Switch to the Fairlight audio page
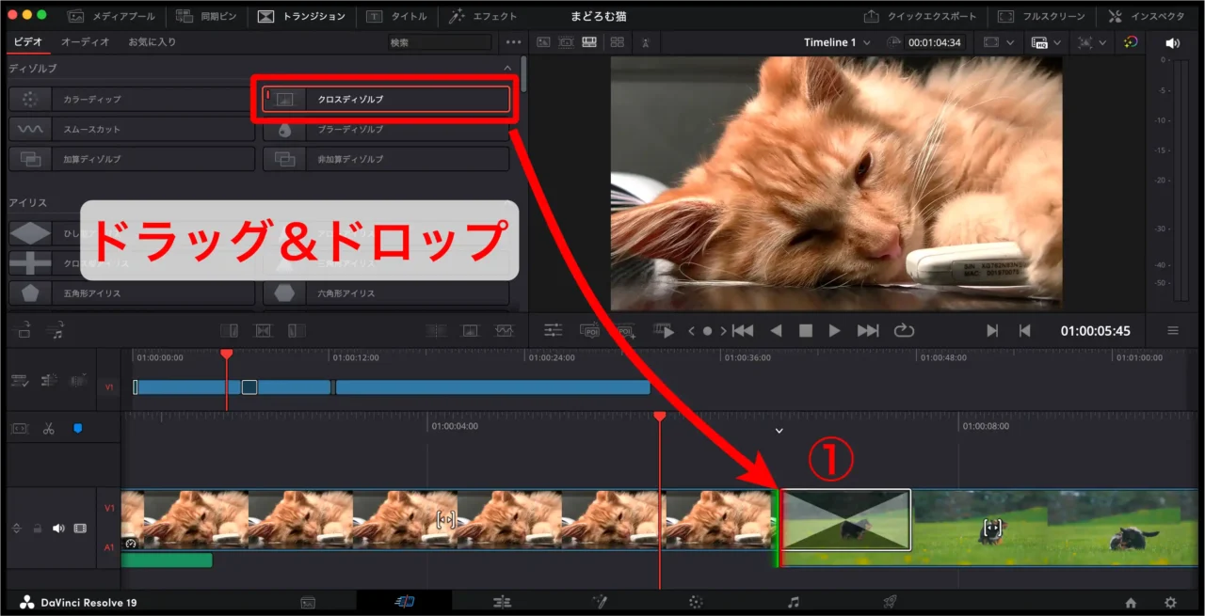This screenshot has width=1205, height=616. click(x=794, y=600)
